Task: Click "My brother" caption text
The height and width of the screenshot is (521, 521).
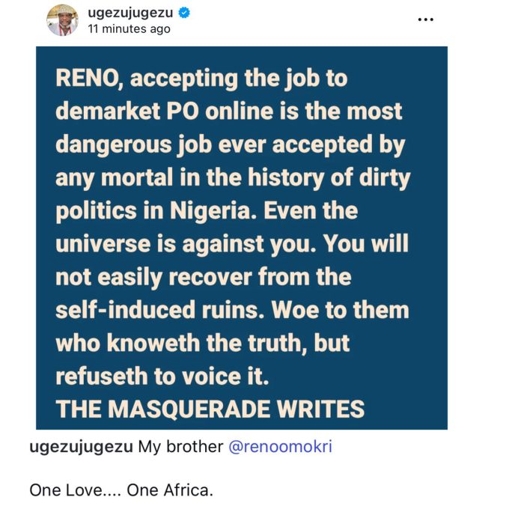Action: pos(180,446)
